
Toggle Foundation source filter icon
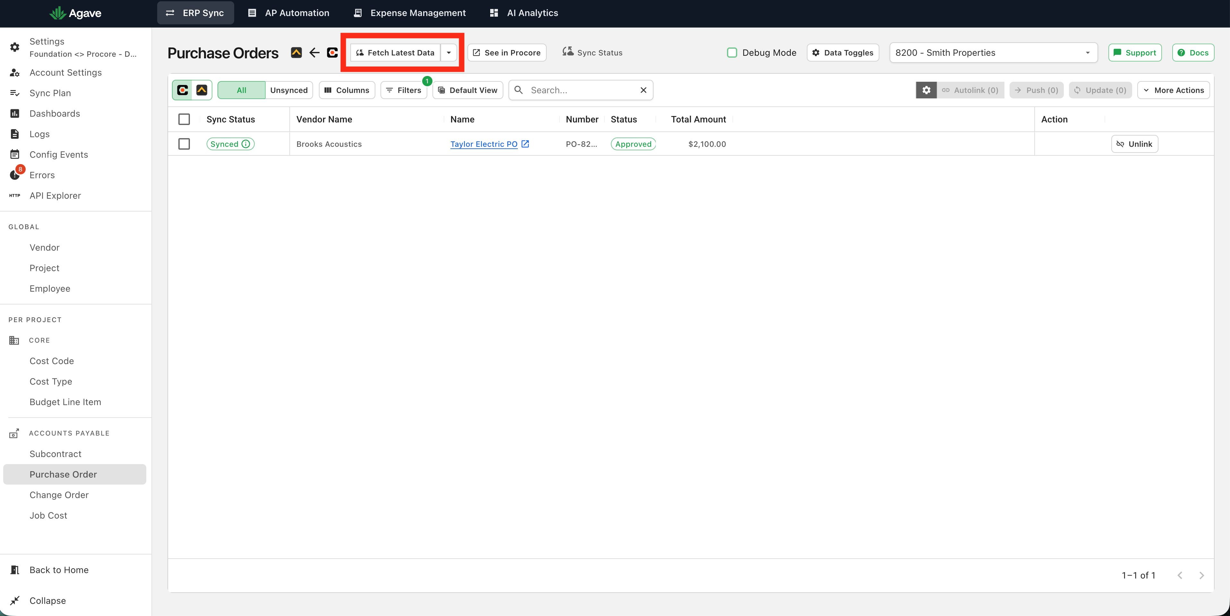[x=202, y=90]
